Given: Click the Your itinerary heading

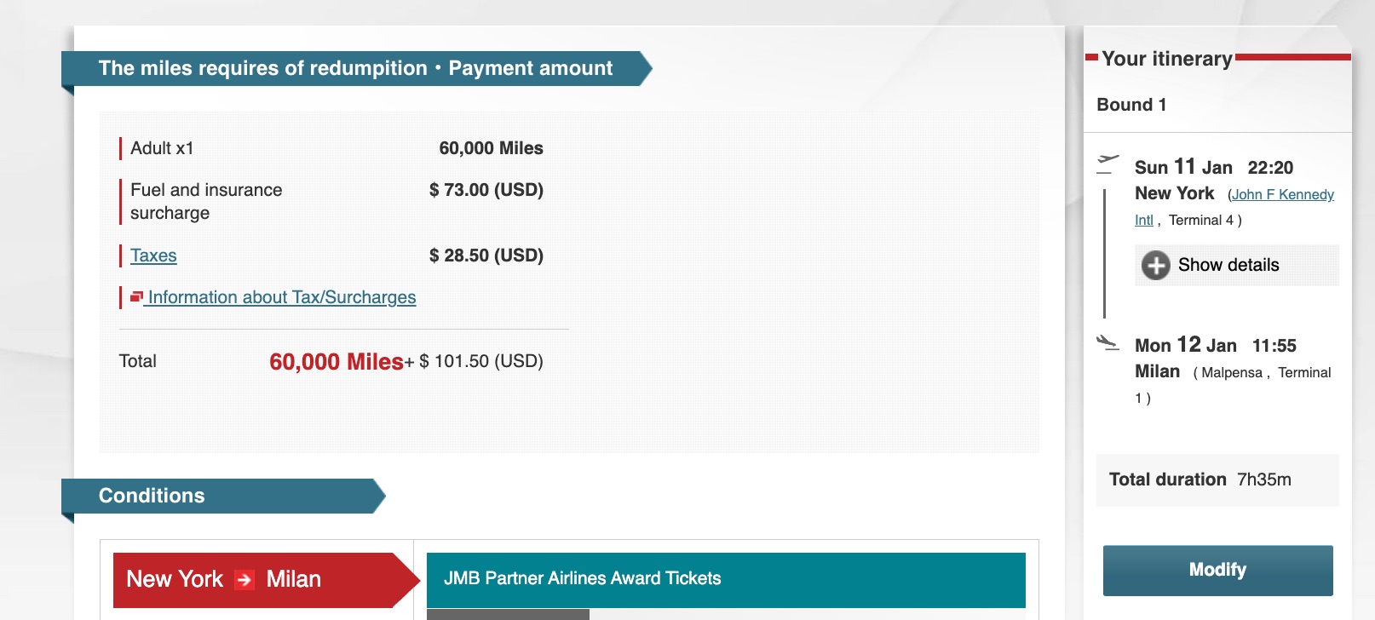Looking at the screenshot, I should click(1166, 59).
